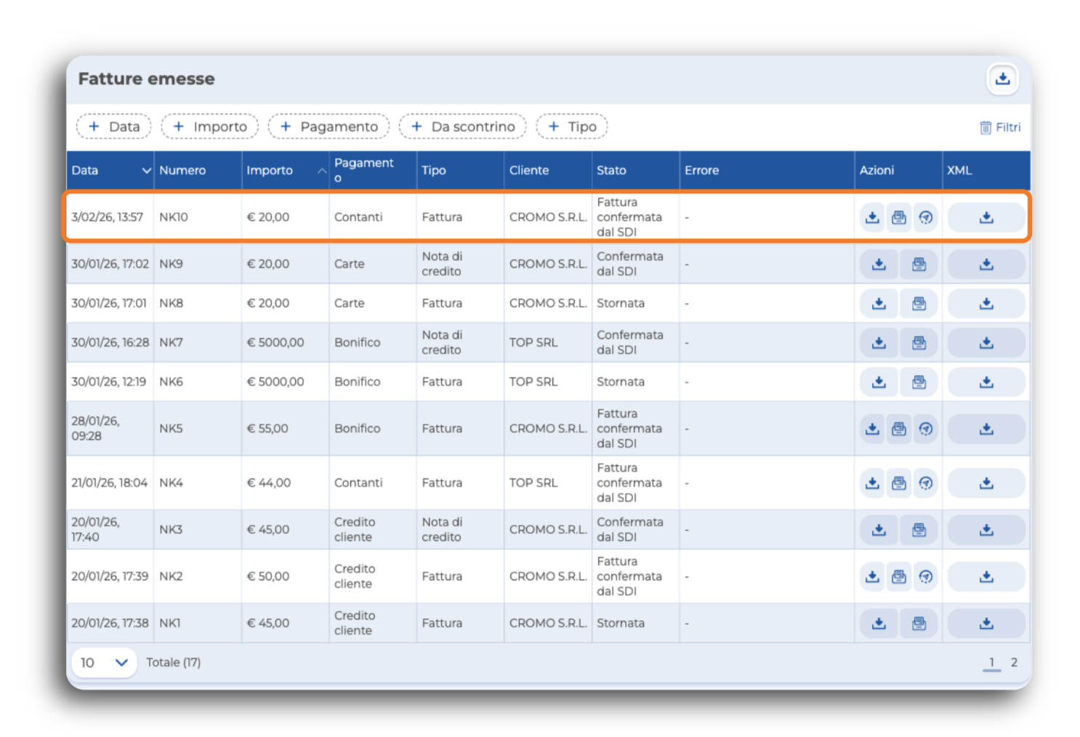Screen dimensions: 1080x737
Task: Add the Data filter
Action: 113,126
